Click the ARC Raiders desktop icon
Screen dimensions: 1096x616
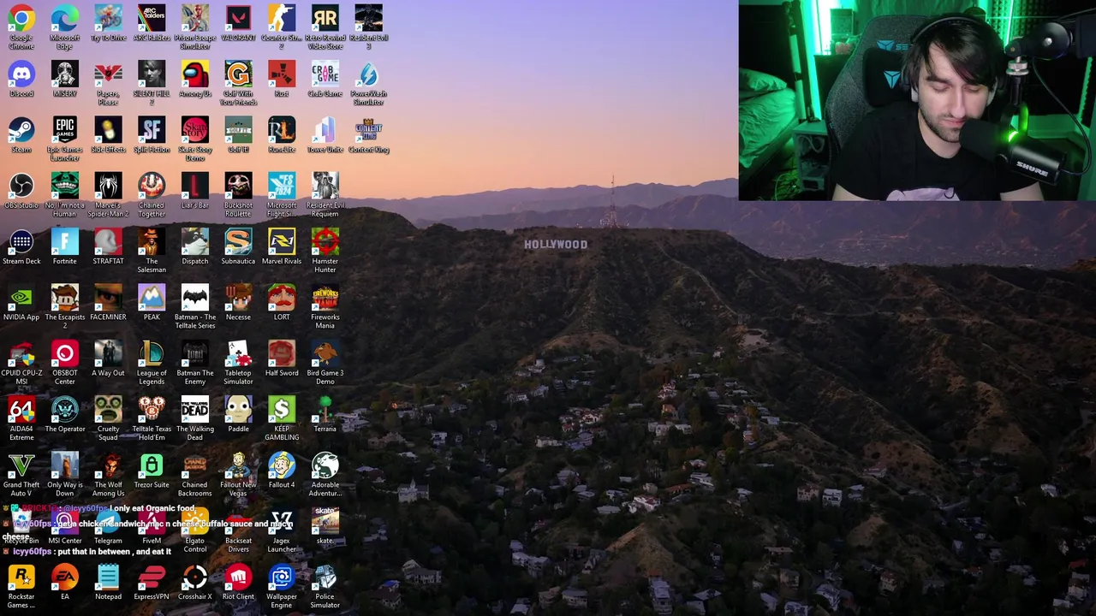click(x=152, y=18)
